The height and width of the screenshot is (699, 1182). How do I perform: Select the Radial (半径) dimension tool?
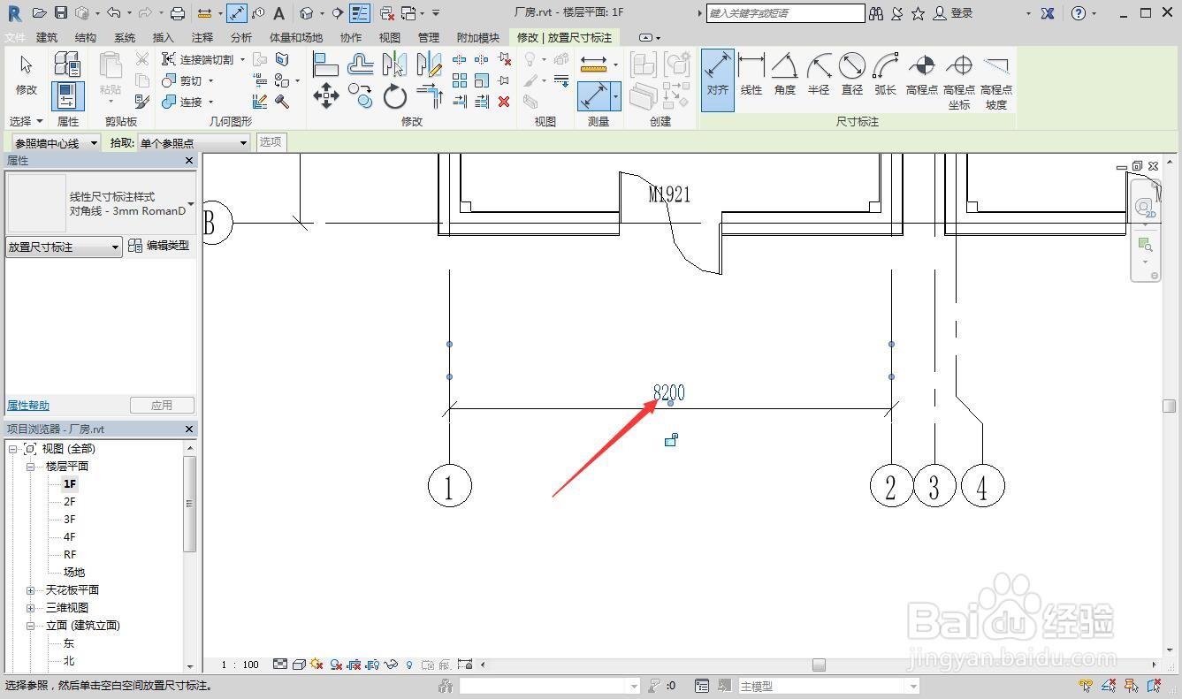pos(819,75)
